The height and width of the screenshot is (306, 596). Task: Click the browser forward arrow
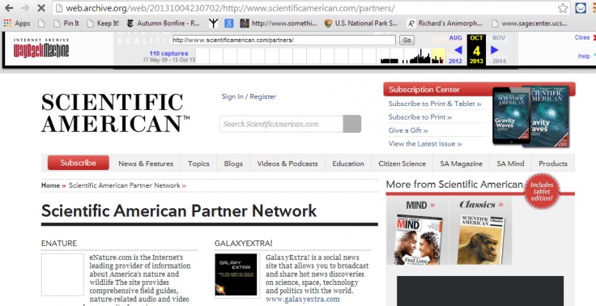(x=25, y=7)
